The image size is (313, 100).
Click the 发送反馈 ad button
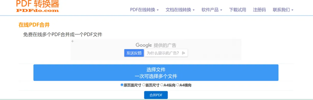tap(134, 53)
